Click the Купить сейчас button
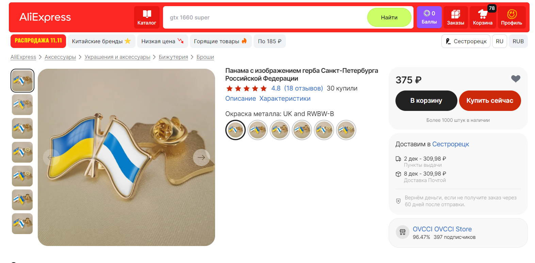The height and width of the screenshot is (263, 535). [x=490, y=101]
